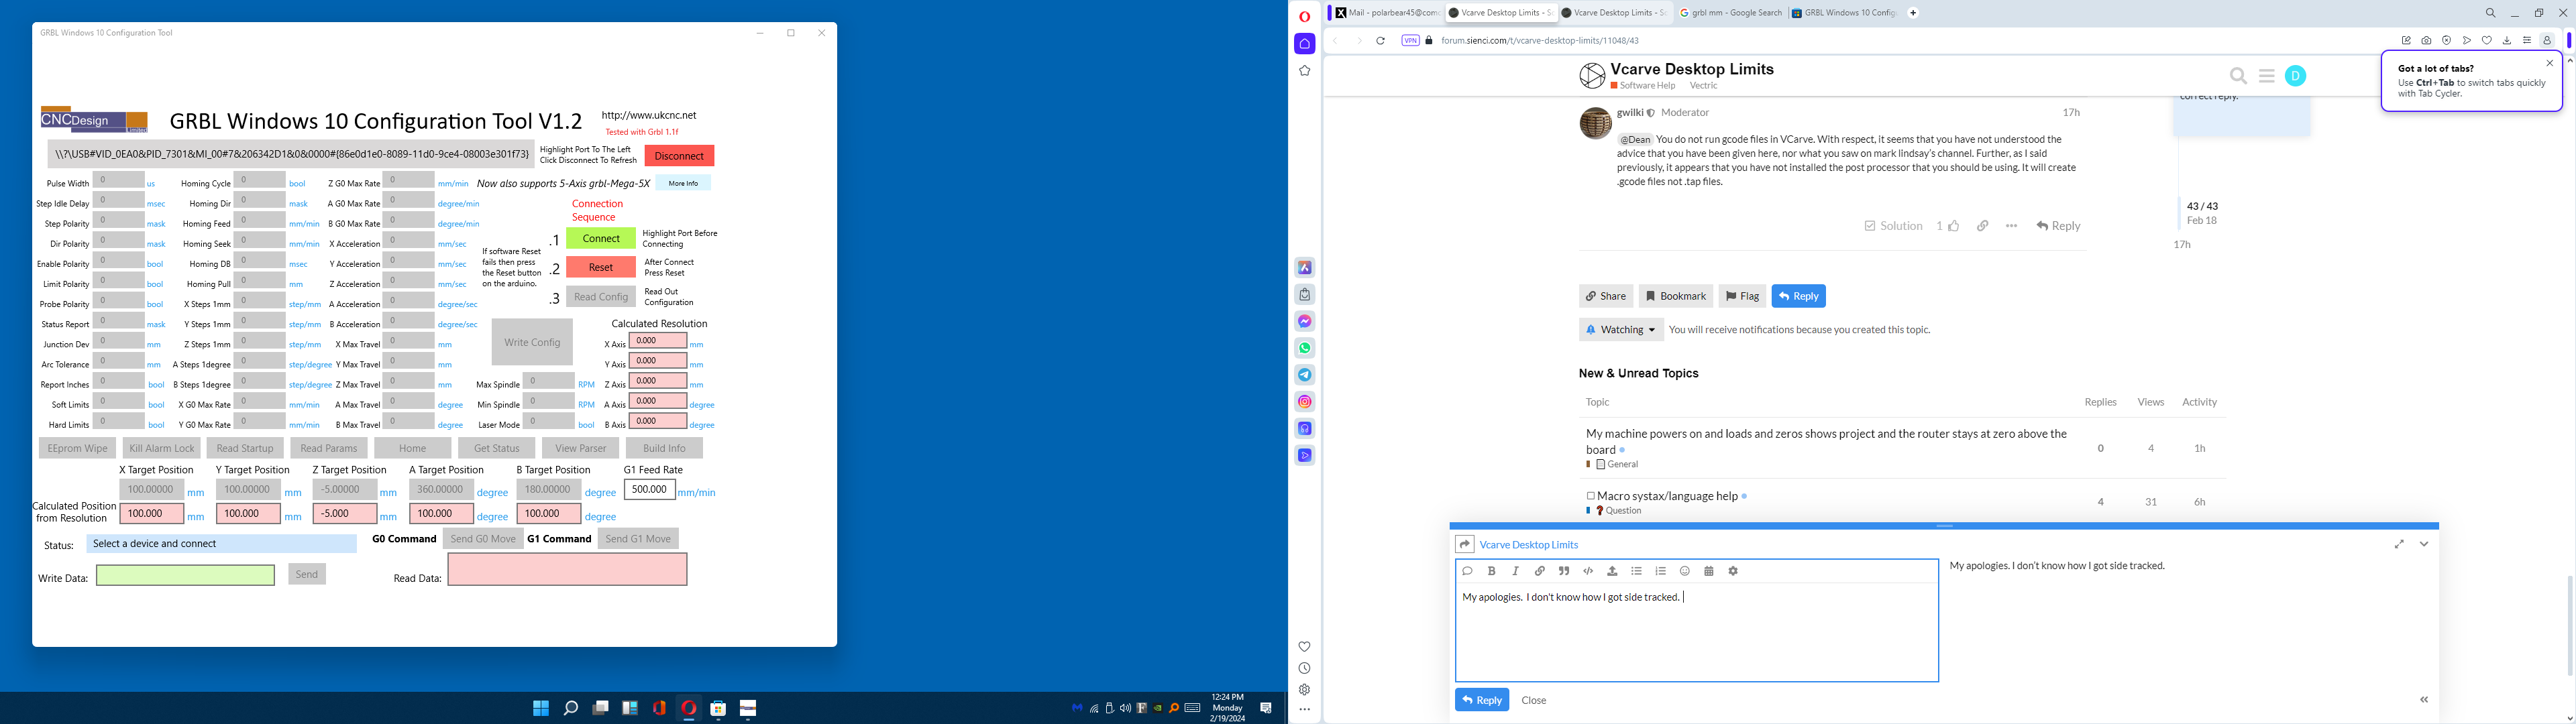Screen dimensions: 2576x724
Task: Click Bookmark button under topic
Action: (1676, 296)
